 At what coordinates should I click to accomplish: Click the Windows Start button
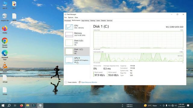pyautogui.click(x=3, y=105)
